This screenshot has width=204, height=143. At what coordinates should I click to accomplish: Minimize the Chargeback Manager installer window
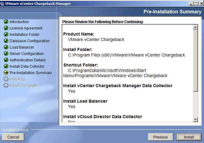tap(191, 4)
